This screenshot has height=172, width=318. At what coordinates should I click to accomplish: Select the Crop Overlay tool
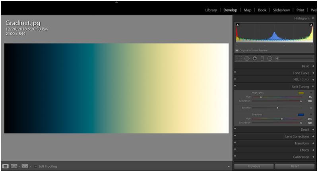239,59
